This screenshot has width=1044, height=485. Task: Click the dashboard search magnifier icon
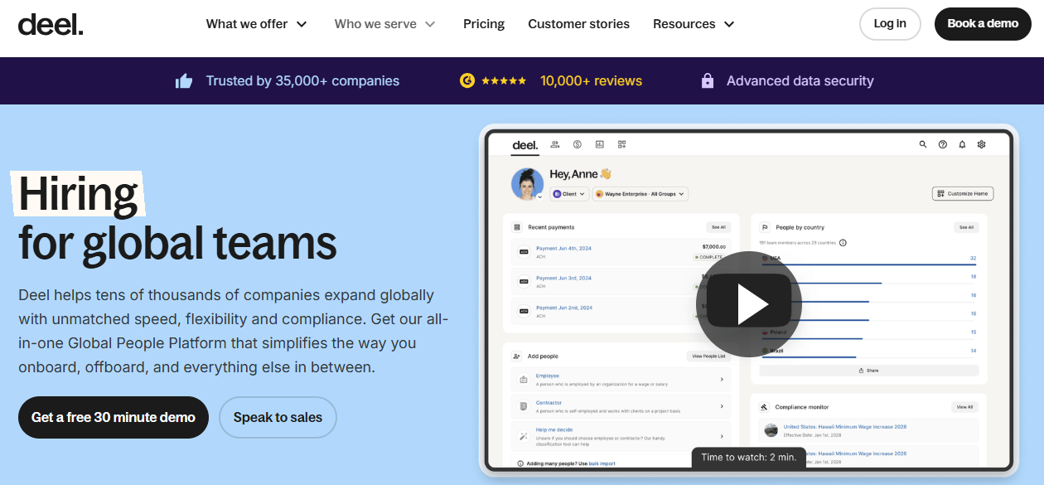(x=923, y=144)
